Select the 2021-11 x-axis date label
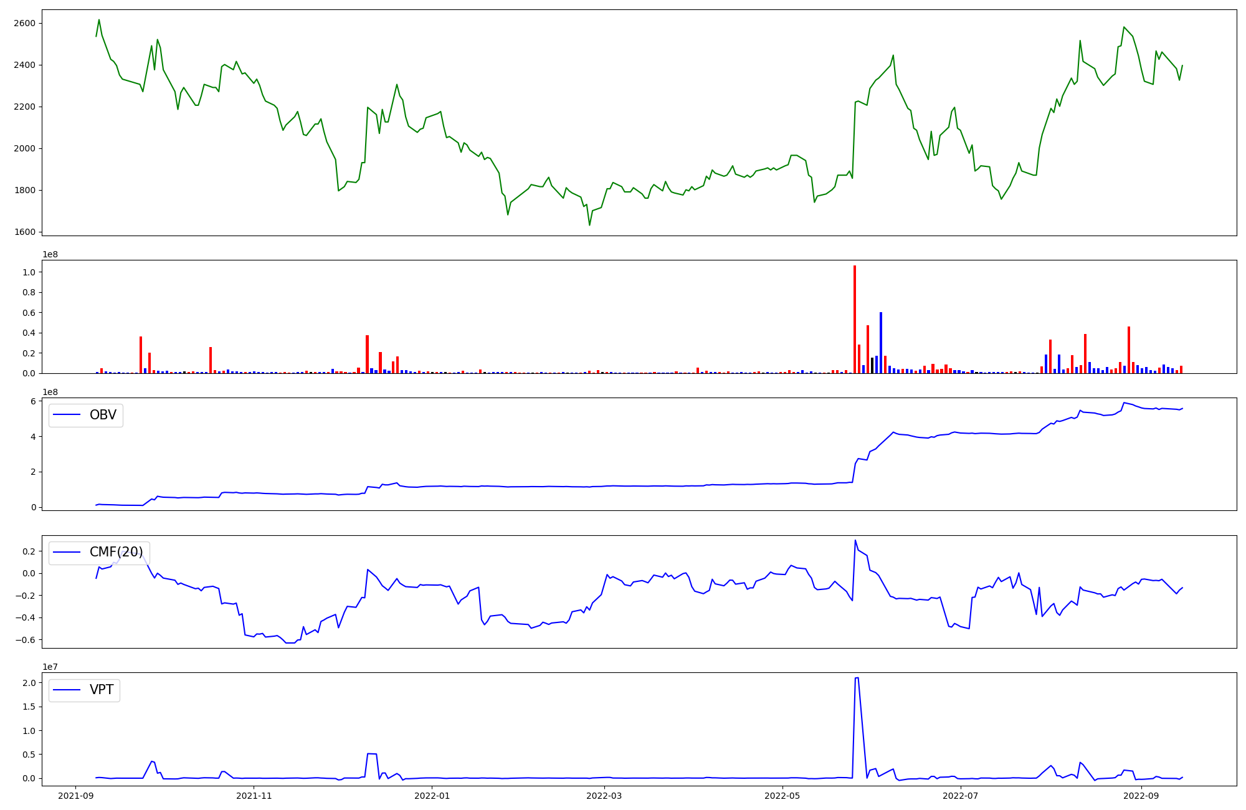Screen dimensions: 1246x810 [x=254, y=796]
